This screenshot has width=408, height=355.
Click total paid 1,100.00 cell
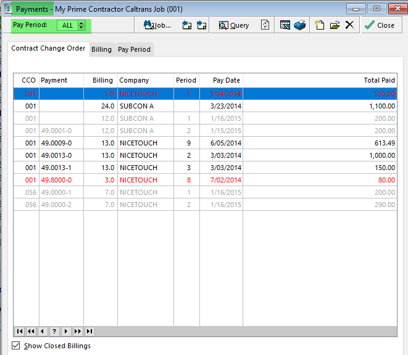click(x=320, y=106)
